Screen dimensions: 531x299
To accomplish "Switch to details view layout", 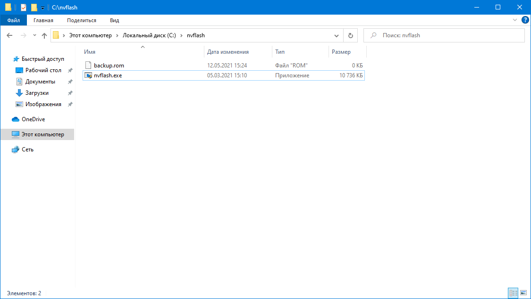I will coord(513,293).
